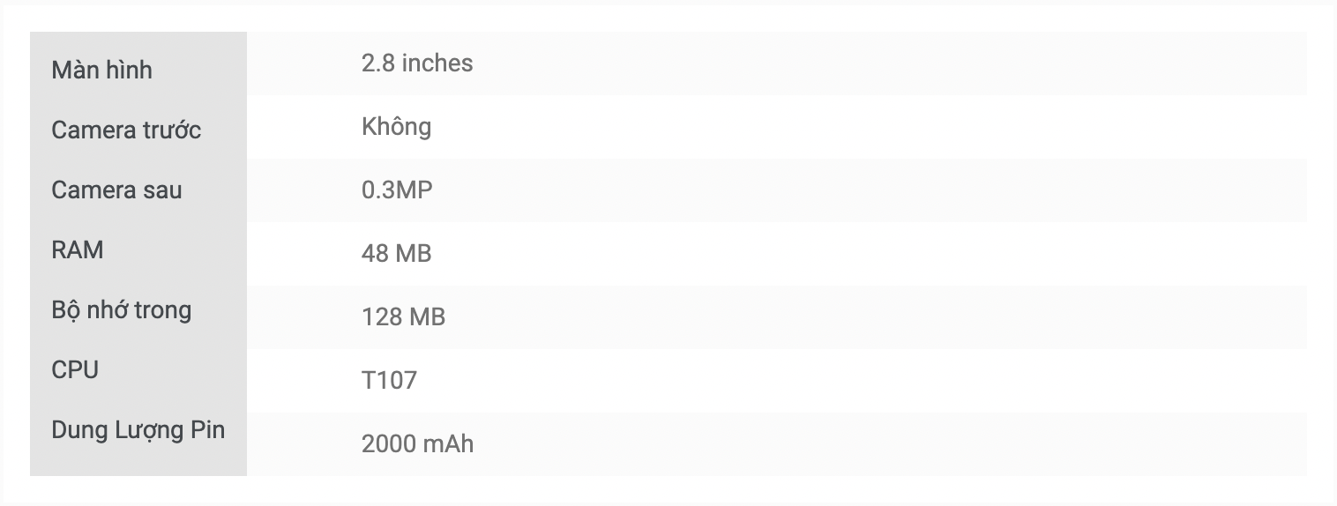
Task: Select the 2000 mAh battery value
Action: pyautogui.click(x=417, y=444)
